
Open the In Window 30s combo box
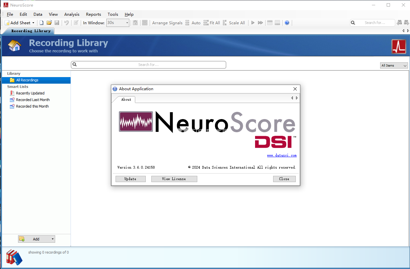click(x=118, y=23)
